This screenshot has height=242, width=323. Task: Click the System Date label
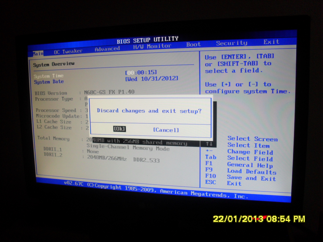49,82
